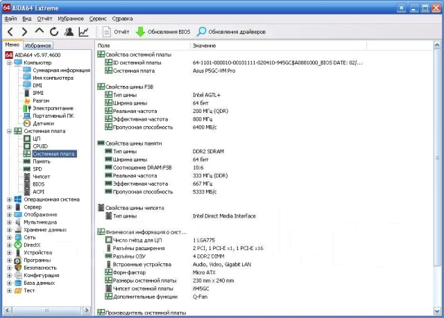
Task: Open the Избранное menu in the menu bar
Action: [71, 19]
